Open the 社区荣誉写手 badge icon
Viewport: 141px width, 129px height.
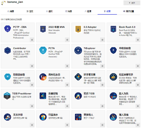coord(113,77)
